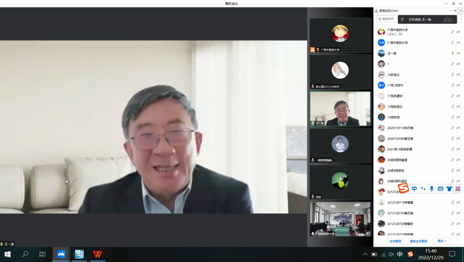Open the hamburger menu beside members panel
Screen dimensions: 464x262
click(461, 11)
